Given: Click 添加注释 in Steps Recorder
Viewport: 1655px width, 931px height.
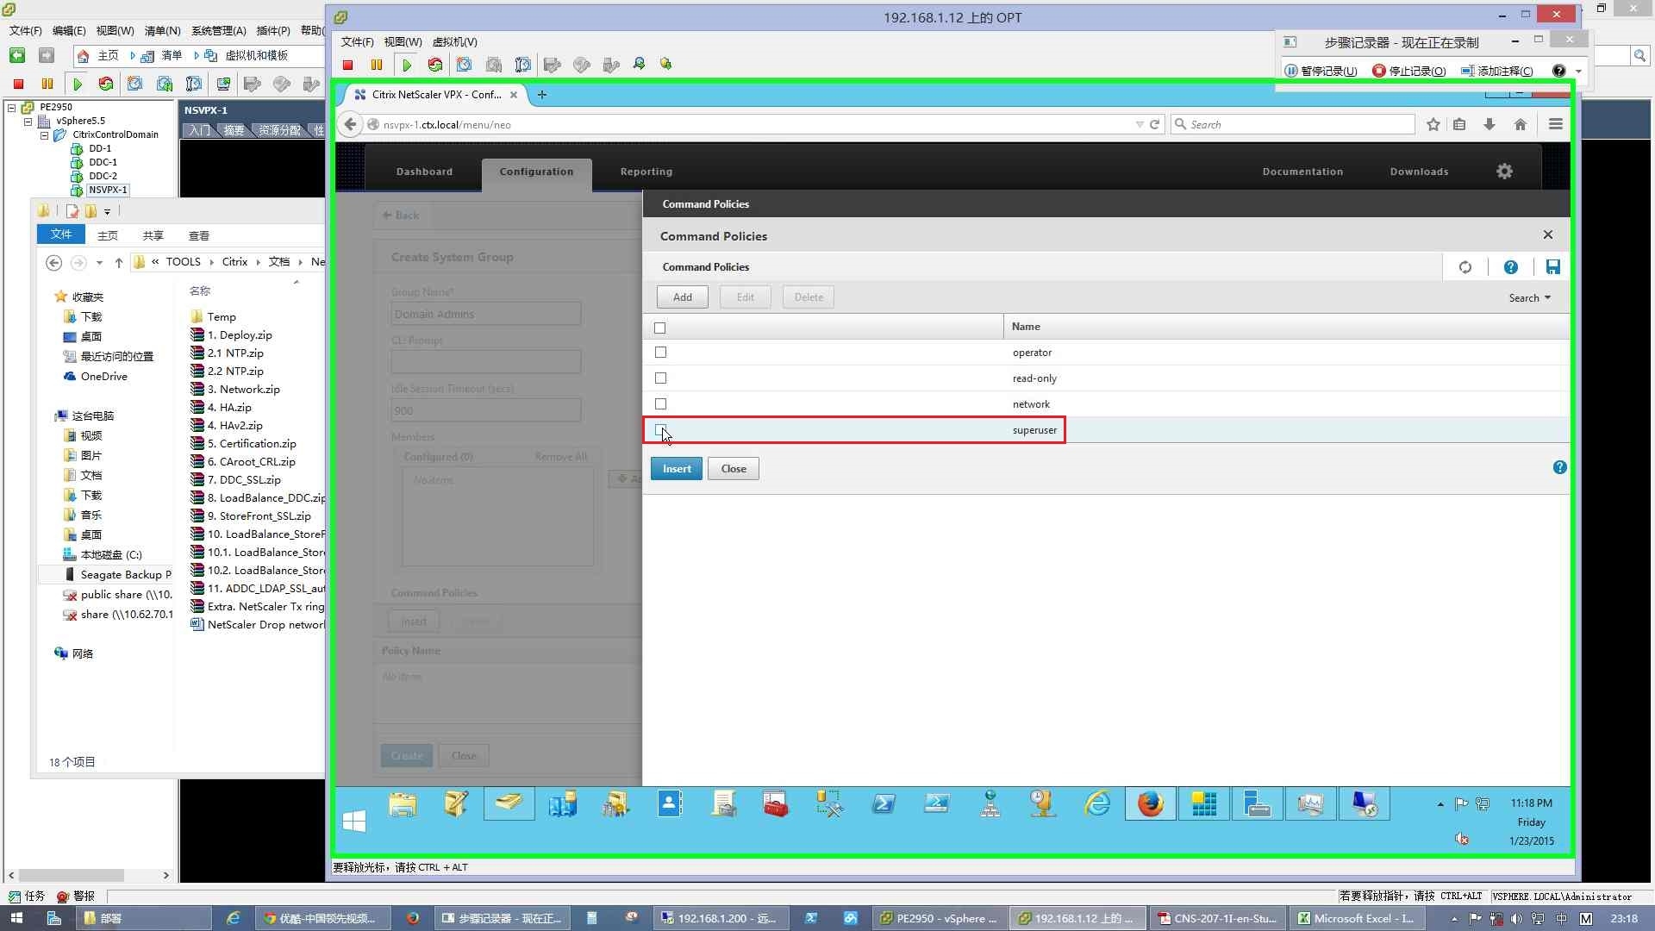Looking at the screenshot, I should pos(1497,71).
